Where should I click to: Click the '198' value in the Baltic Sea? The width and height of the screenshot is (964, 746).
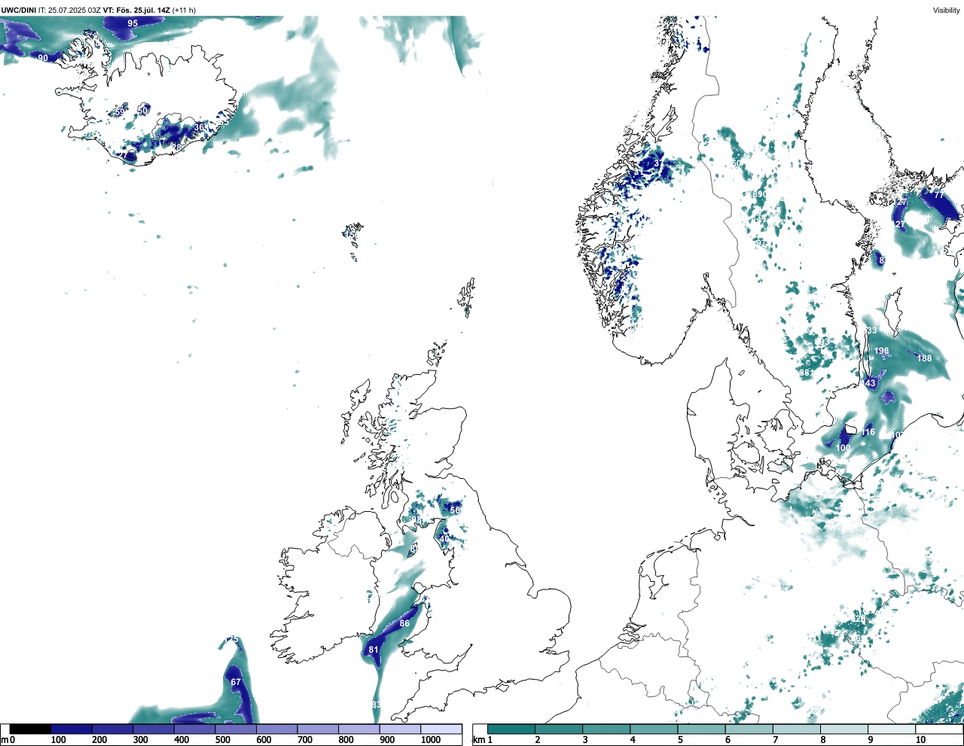(881, 351)
